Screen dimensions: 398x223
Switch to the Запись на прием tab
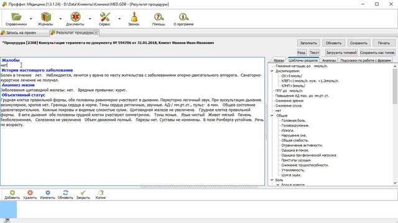(21, 33)
